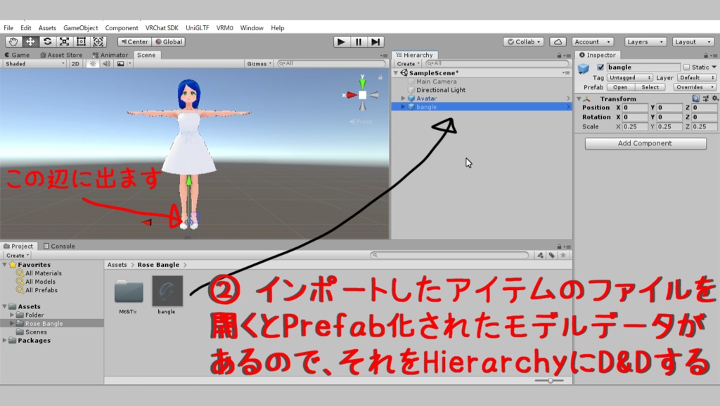Click the Scale Y field

coord(669,126)
